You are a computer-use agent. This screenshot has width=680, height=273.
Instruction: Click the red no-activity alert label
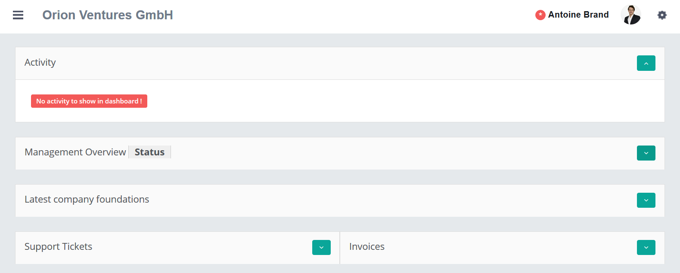click(x=89, y=101)
